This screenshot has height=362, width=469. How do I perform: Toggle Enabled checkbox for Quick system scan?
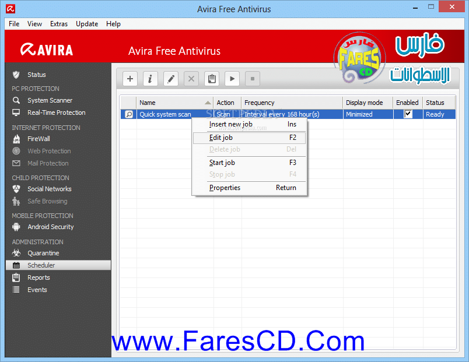point(408,114)
